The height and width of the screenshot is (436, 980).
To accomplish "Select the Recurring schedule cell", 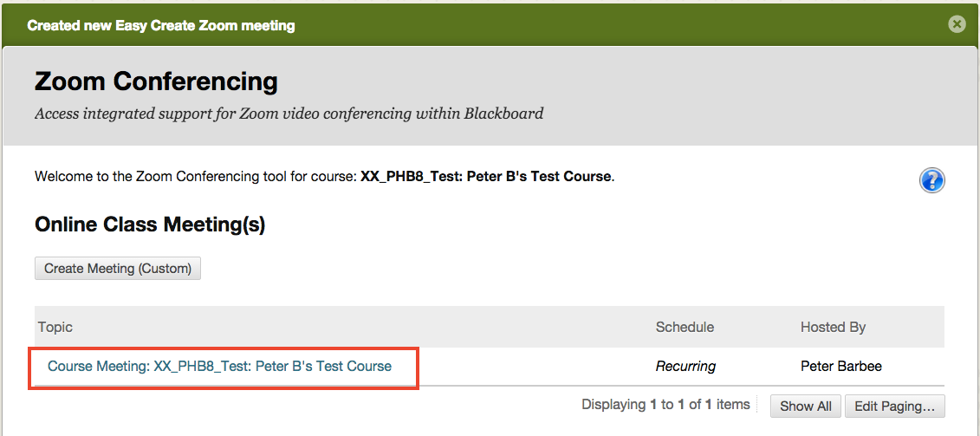I will tap(685, 367).
